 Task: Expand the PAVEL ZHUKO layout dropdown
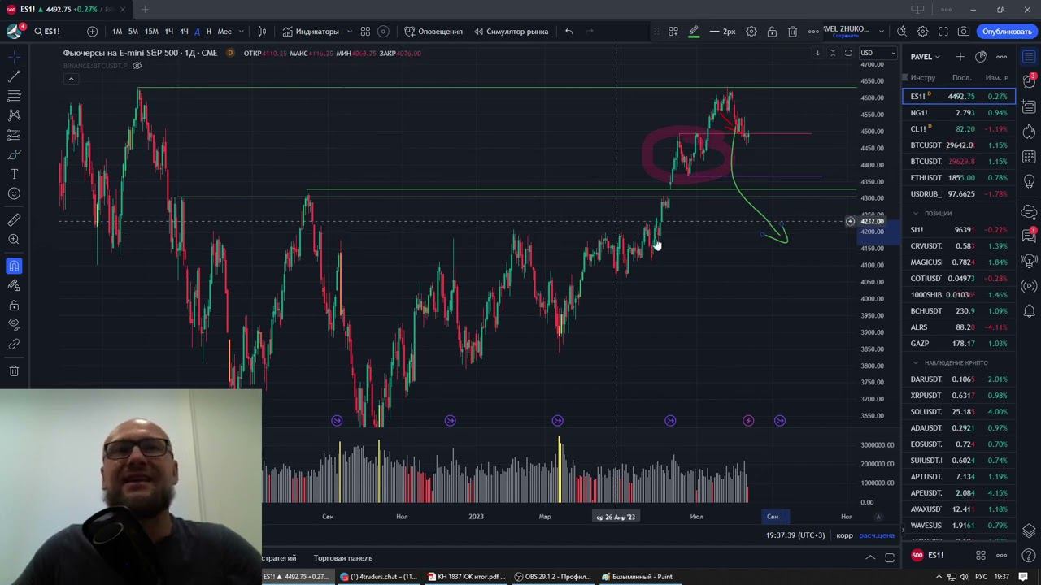pos(882,32)
